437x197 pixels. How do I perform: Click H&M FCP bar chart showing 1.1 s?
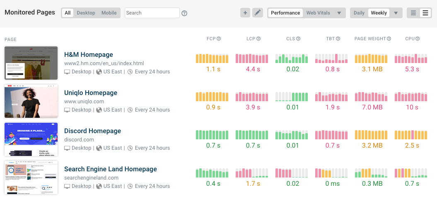pos(212,58)
